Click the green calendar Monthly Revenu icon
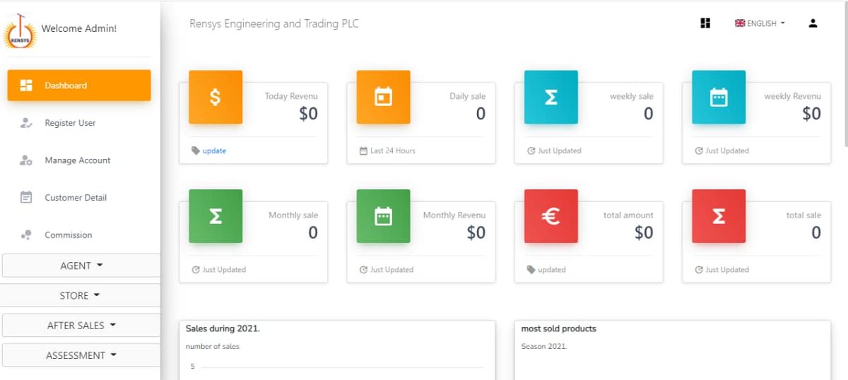The height and width of the screenshot is (380, 848). pyautogui.click(x=383, y=216)
